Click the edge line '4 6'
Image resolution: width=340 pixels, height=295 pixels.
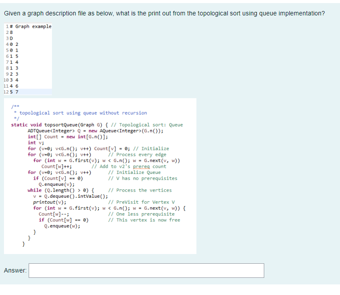[x=14, y=86]
